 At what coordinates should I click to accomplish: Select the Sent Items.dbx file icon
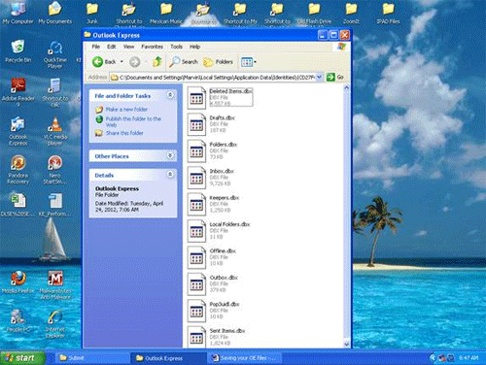click(196, 337)
